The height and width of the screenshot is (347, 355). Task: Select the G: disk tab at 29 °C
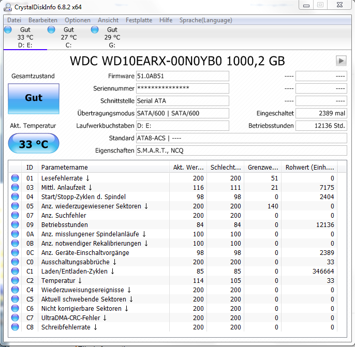pyautogui.click(x=112, y=37)
